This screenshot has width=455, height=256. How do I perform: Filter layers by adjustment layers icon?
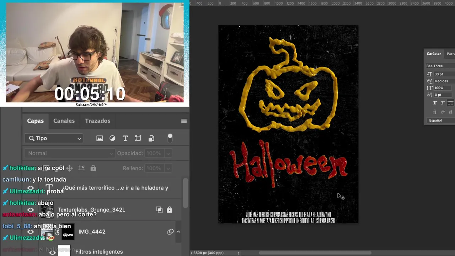(x=112, y=138)
